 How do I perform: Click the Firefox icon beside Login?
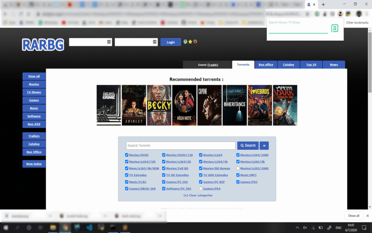(195, 42)
